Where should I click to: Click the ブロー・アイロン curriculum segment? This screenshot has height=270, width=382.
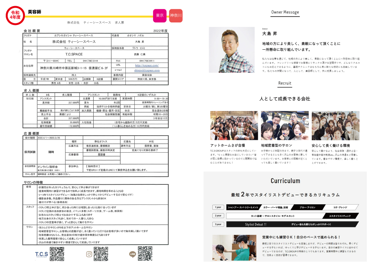[x=308, y=207]
